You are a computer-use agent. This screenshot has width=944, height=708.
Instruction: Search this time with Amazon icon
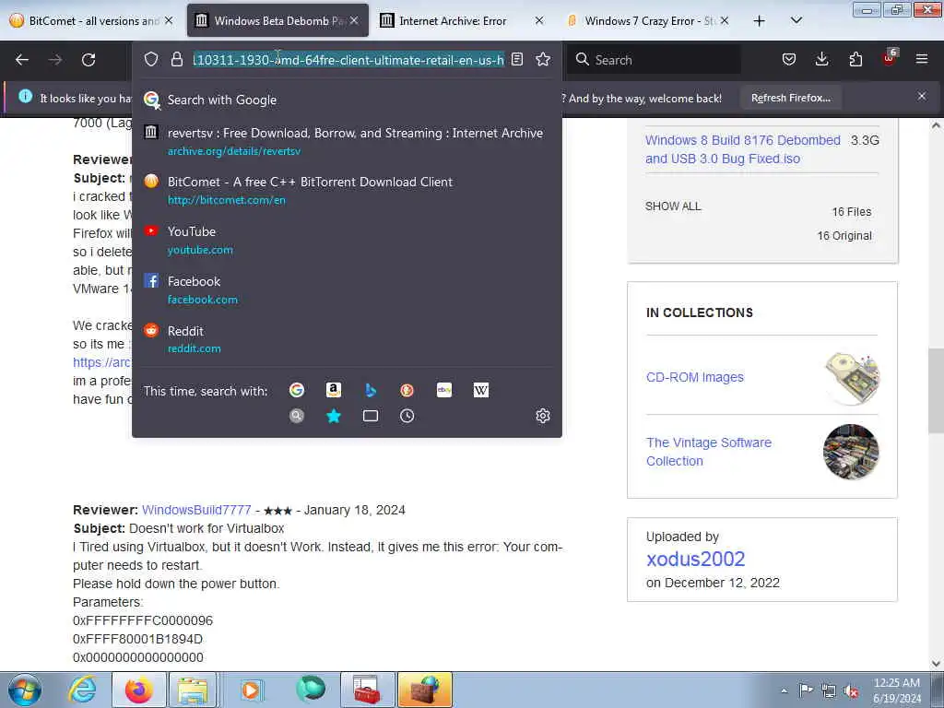point(334,390)
